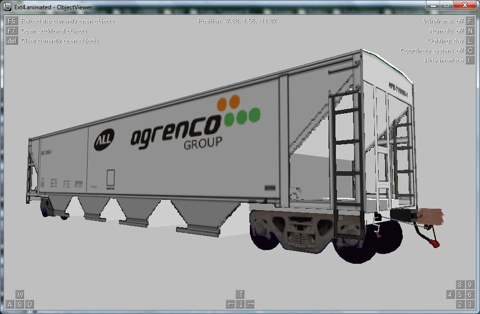Image resolution: width=480 pixels, height=314 pixels.
Task: Click the 'Normals: off' label
Action: point(447,31)
